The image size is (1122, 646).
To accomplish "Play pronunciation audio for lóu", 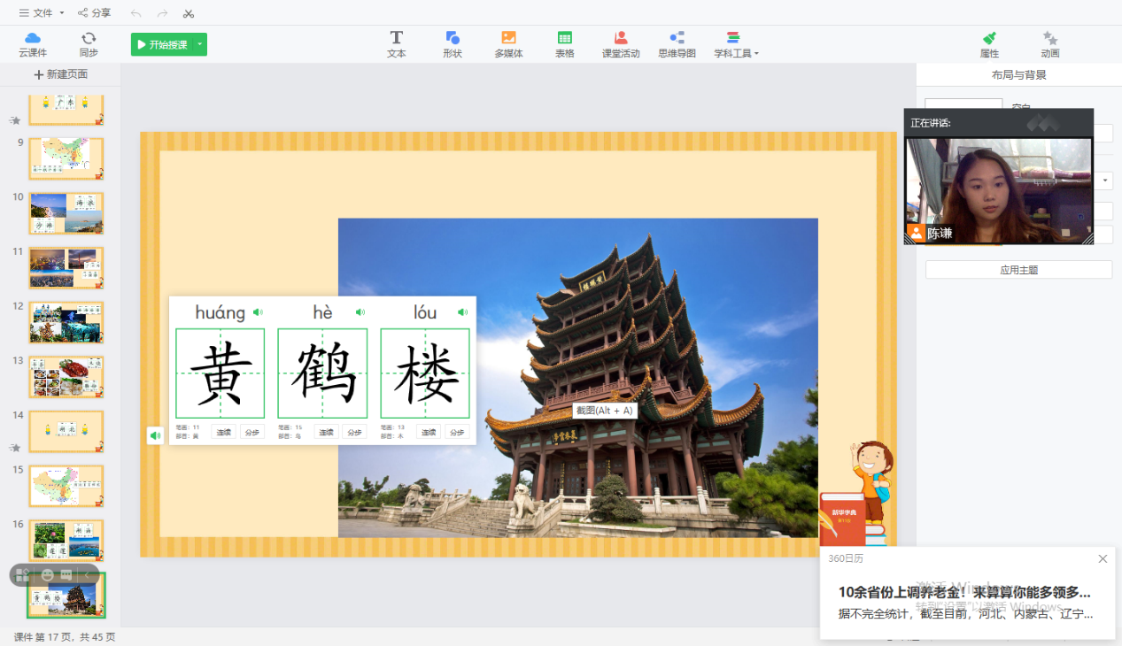I will click(462, 312).
